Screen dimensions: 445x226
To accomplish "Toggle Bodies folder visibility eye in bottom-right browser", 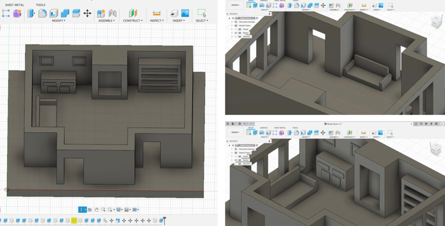I will click(236, 160).
